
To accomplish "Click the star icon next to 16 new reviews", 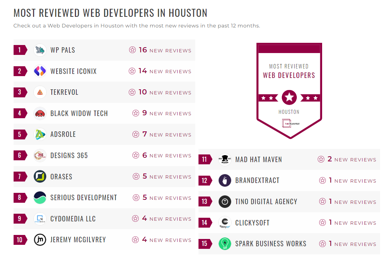I will 132,49.
